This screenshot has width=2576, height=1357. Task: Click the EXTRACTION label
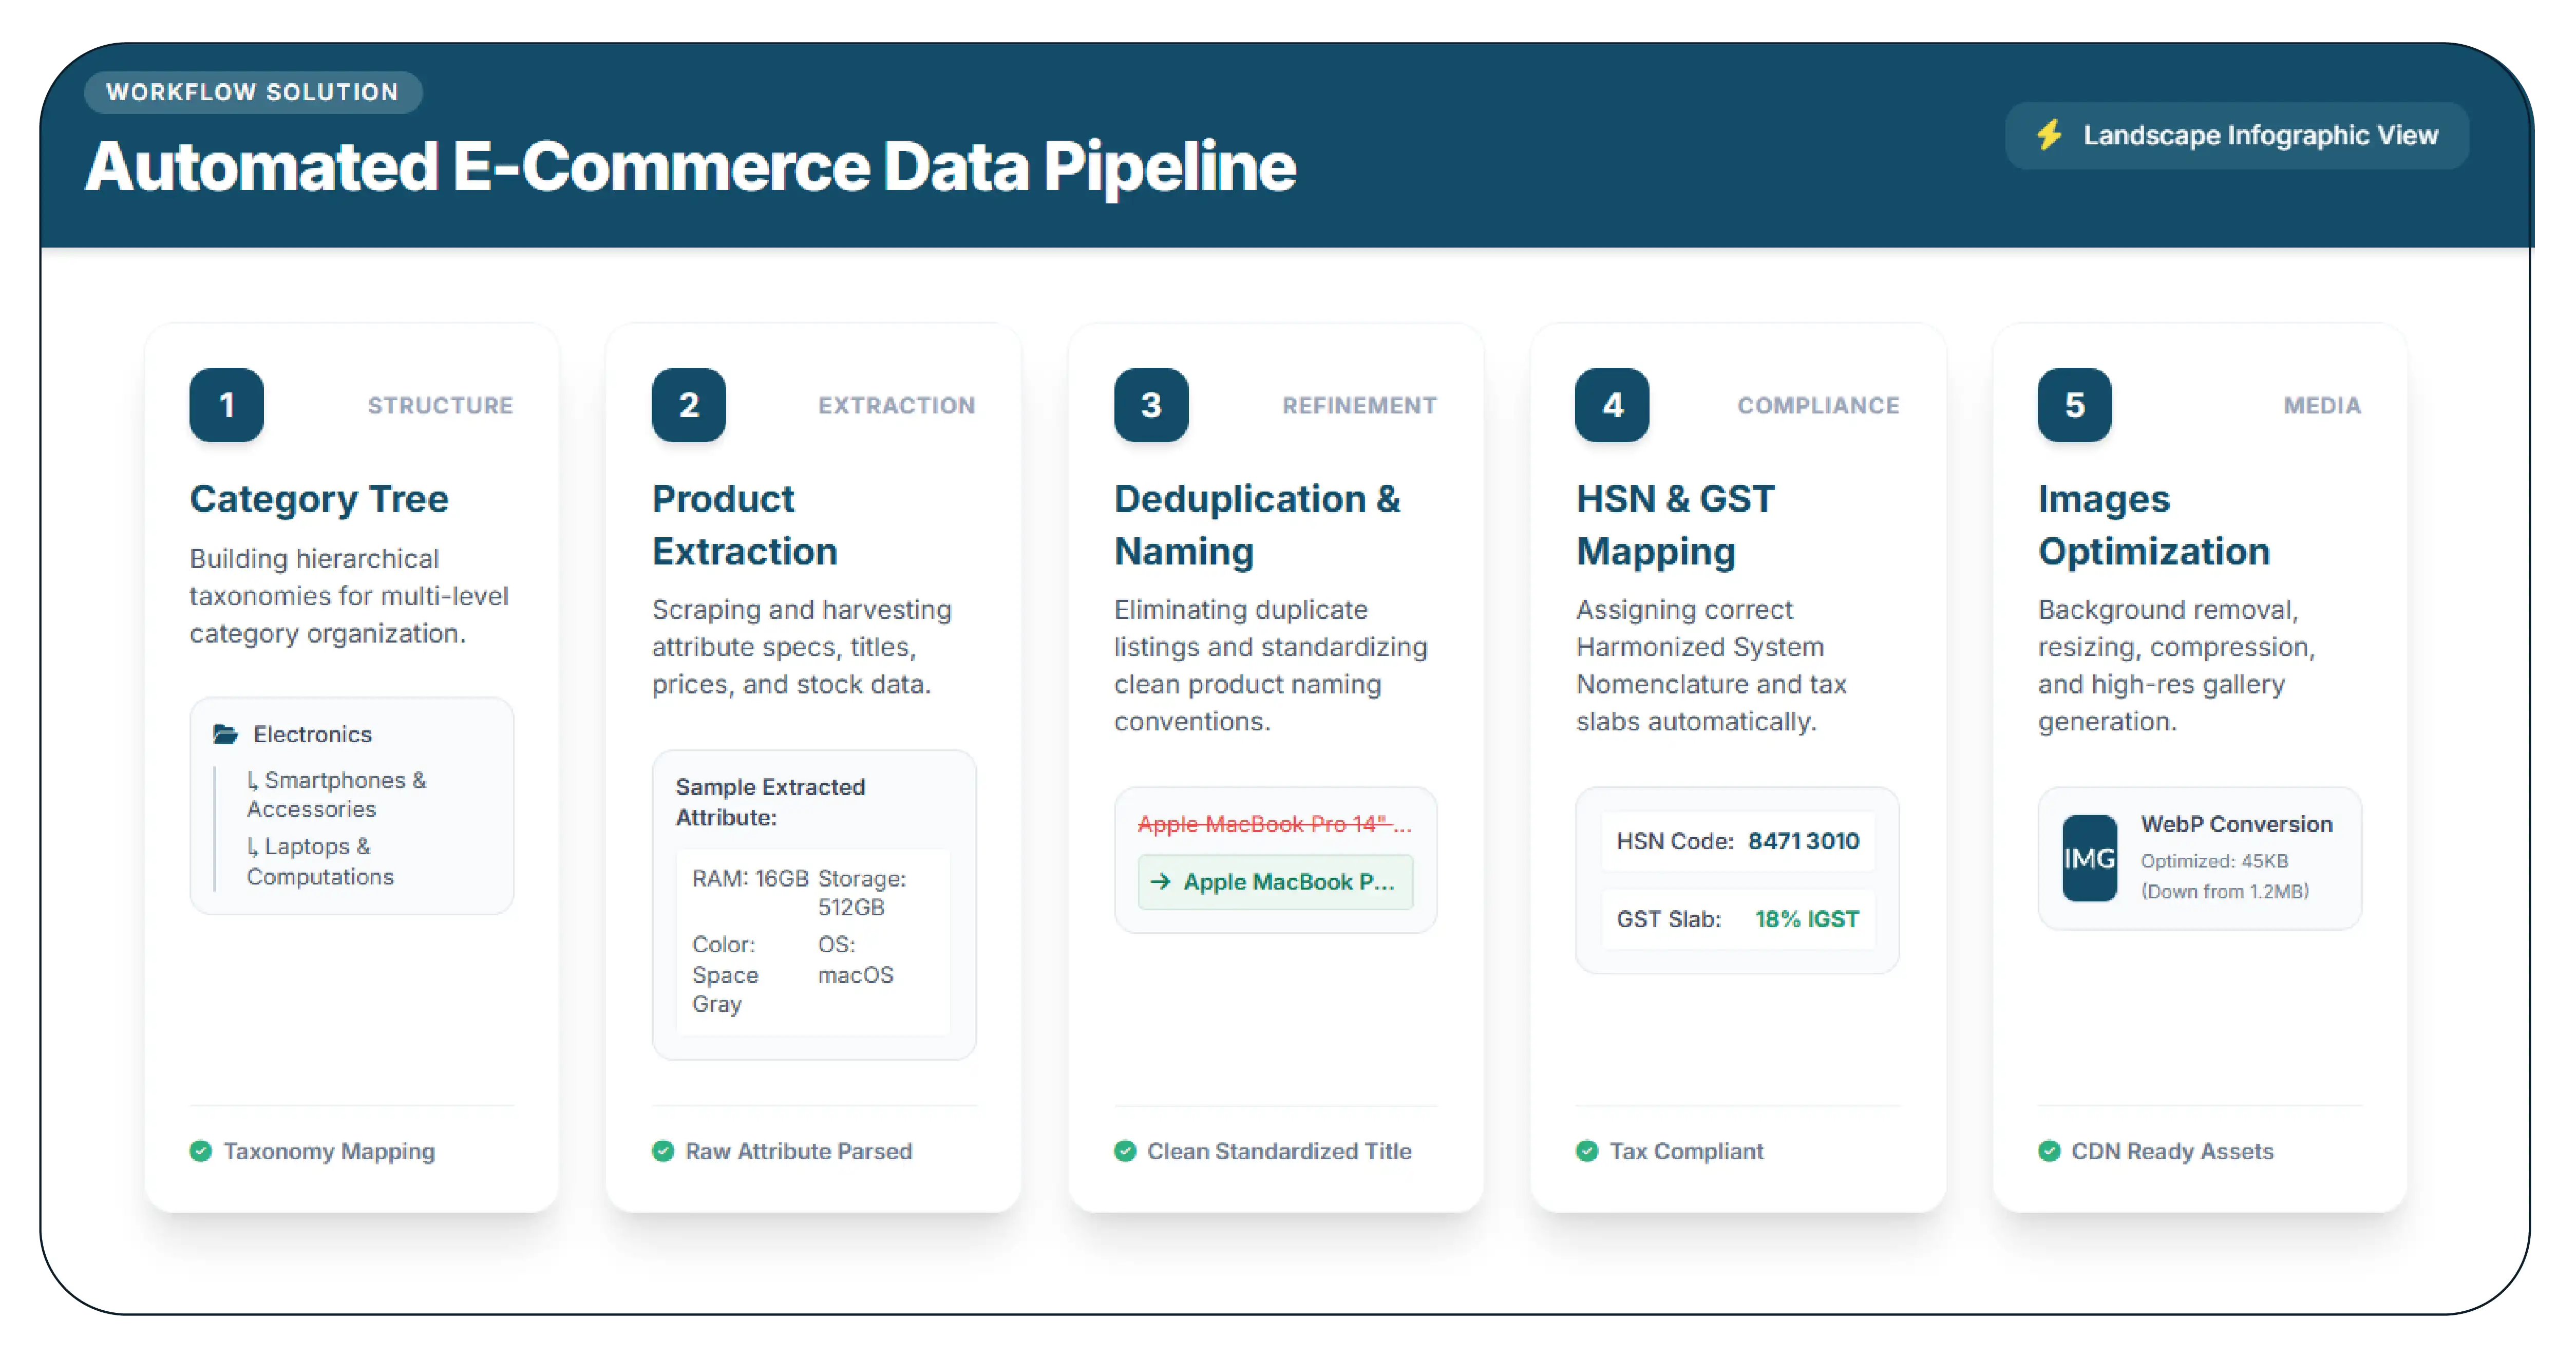(x=896, y=405)
